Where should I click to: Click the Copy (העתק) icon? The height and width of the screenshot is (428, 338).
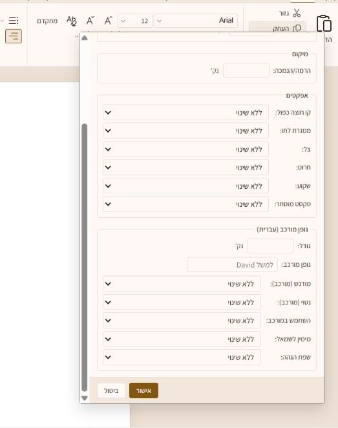point(297,28)
